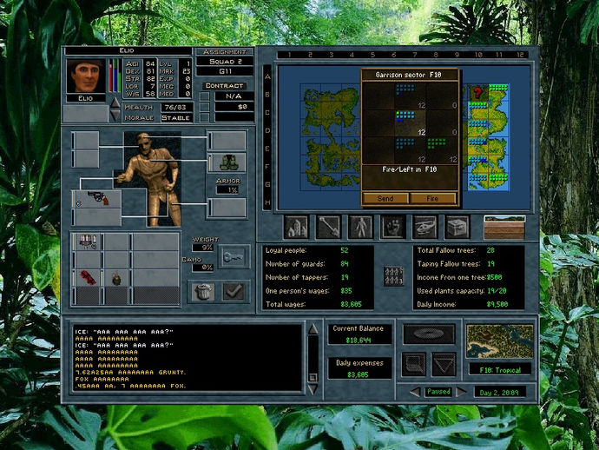Image resolution: width=599 pixels, height=450 pixels.
Task: Select the green vest in torso slot
Action: pyautogui.click(x=227, y=162)
